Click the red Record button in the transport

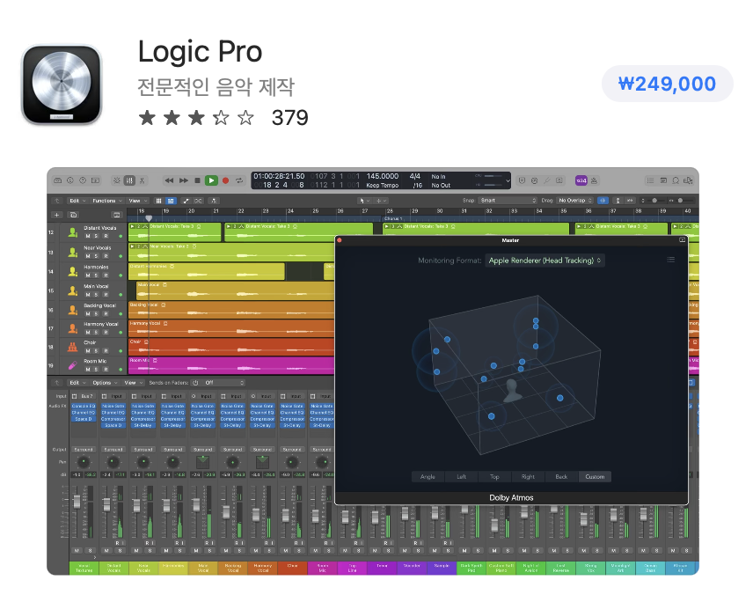coord(226,180)
